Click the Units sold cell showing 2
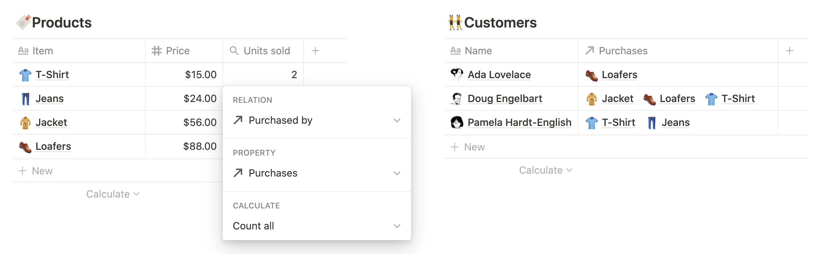818x254 pixels. coord(276,75)
